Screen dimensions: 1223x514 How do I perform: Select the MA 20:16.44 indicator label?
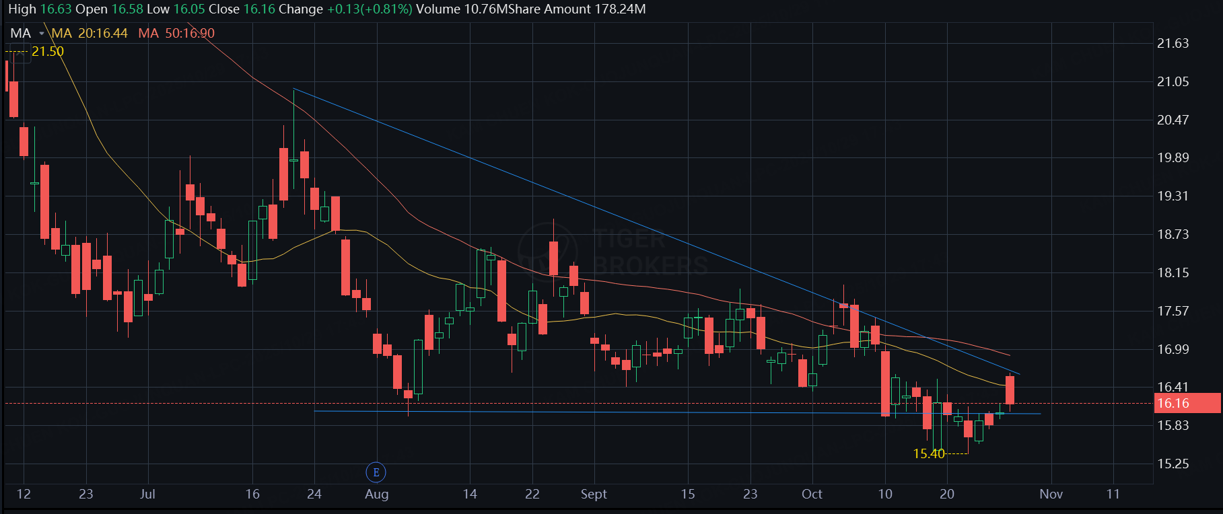coord(90,33)
